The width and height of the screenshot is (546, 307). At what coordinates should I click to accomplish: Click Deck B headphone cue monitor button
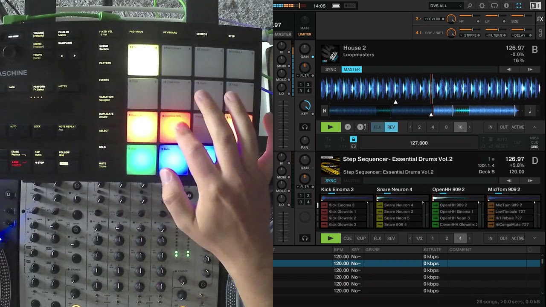[305, 127]
